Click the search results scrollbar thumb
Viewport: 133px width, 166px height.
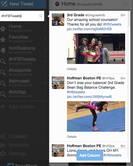coord(129,19)
